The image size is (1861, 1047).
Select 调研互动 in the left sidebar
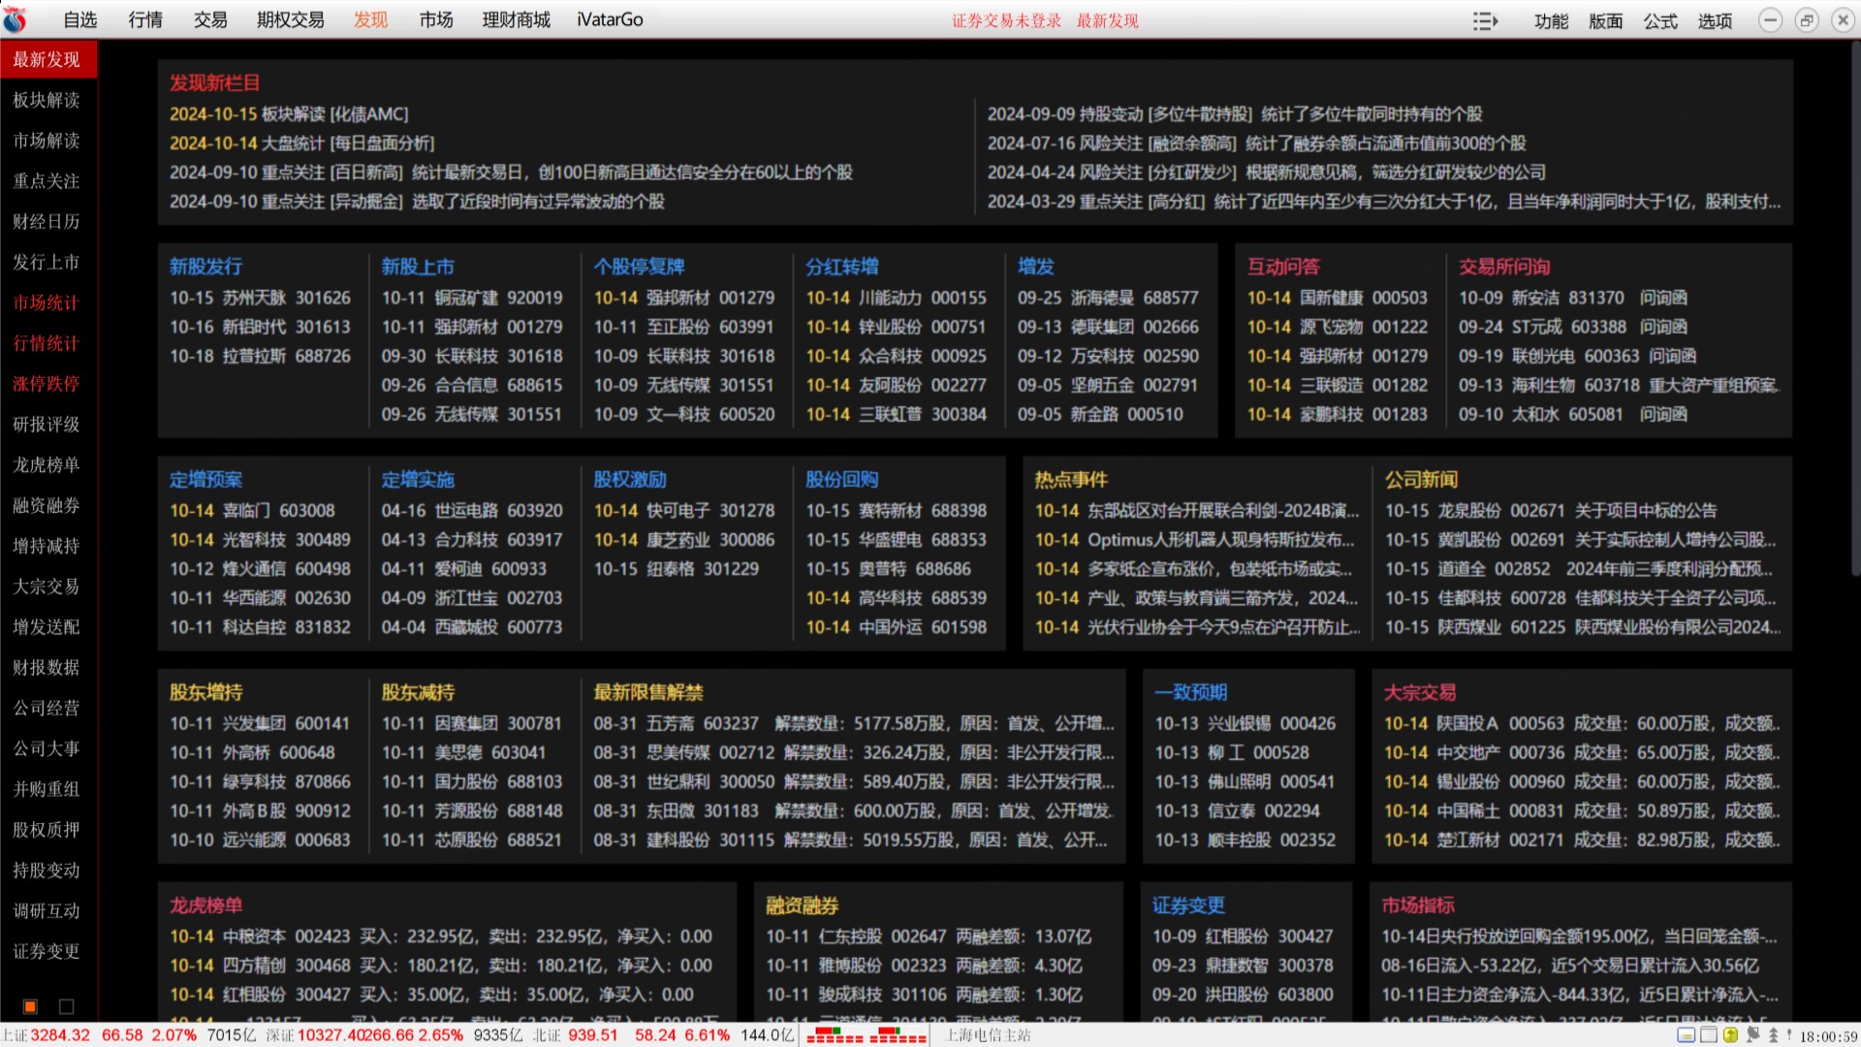tap(48, 911)
